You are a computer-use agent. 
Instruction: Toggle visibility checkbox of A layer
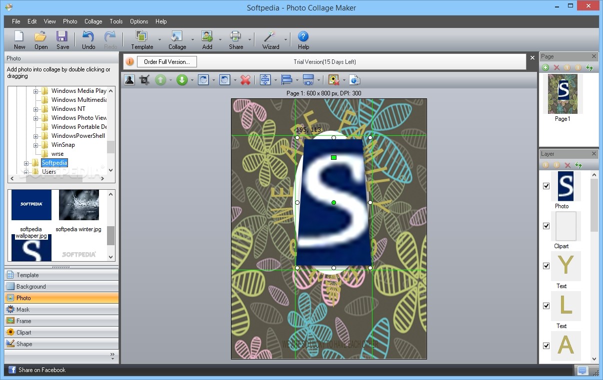pos(546,346)
